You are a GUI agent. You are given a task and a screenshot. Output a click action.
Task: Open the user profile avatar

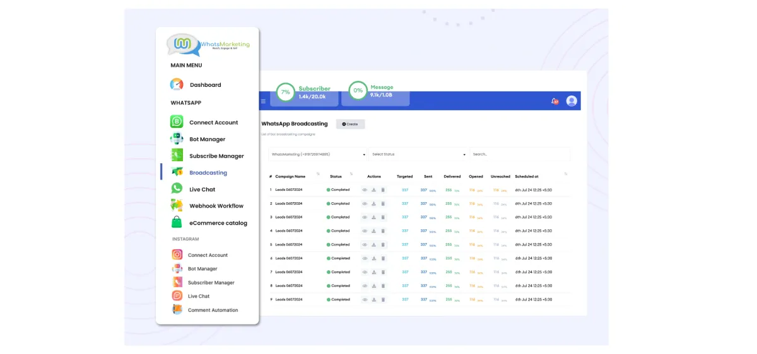(x=572, y=101)
